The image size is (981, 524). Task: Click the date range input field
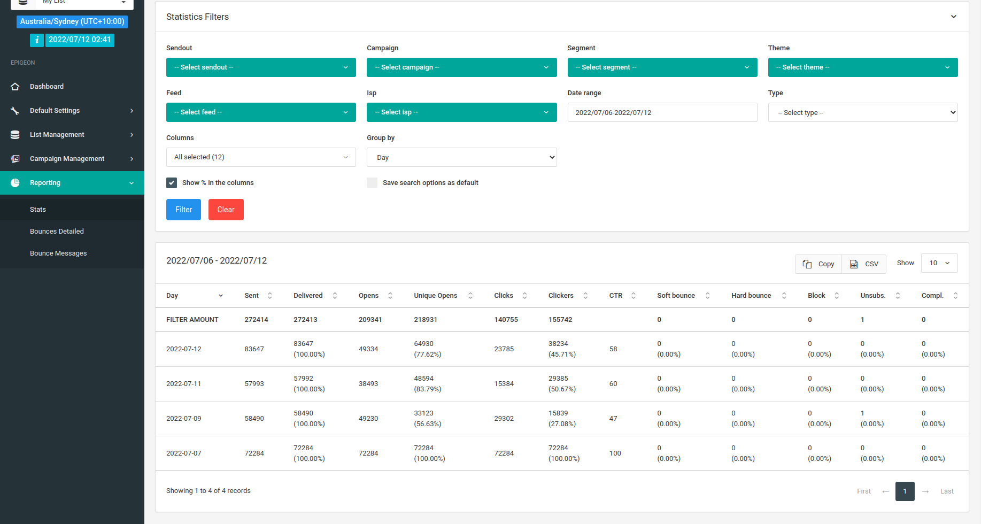(662, 112)
